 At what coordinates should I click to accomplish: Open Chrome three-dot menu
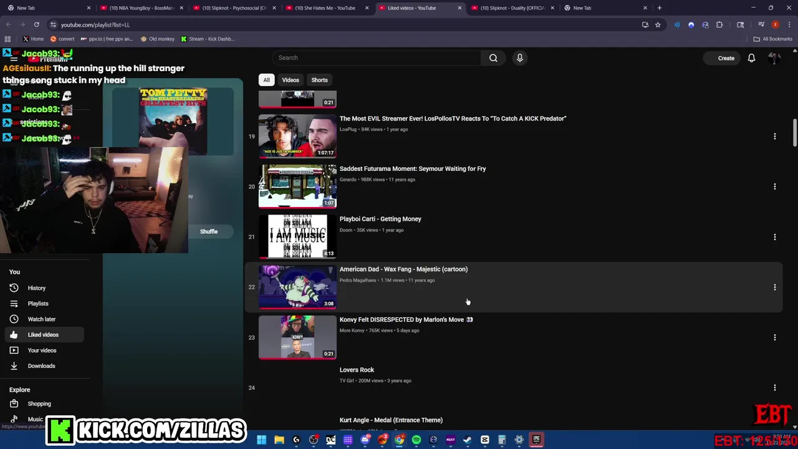click(x=789, y=24)
